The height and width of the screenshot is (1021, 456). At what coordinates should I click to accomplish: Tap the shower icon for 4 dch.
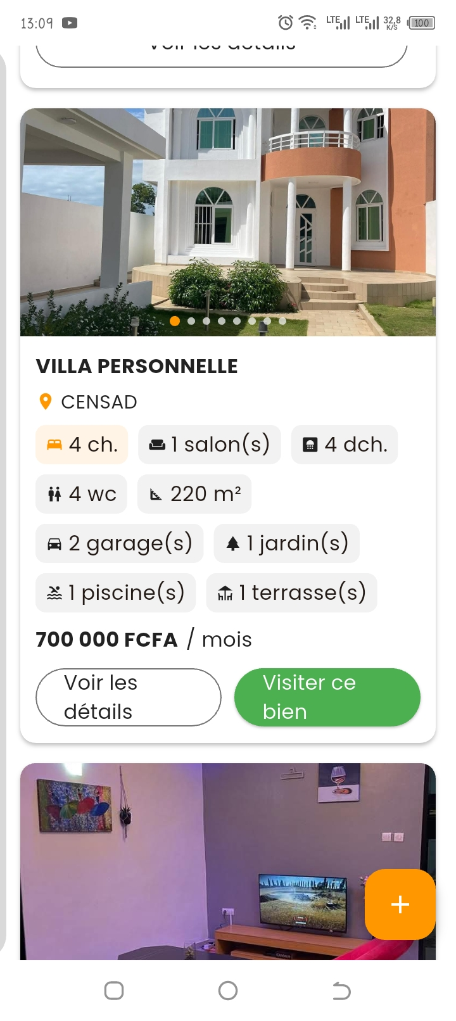[310, 445]
